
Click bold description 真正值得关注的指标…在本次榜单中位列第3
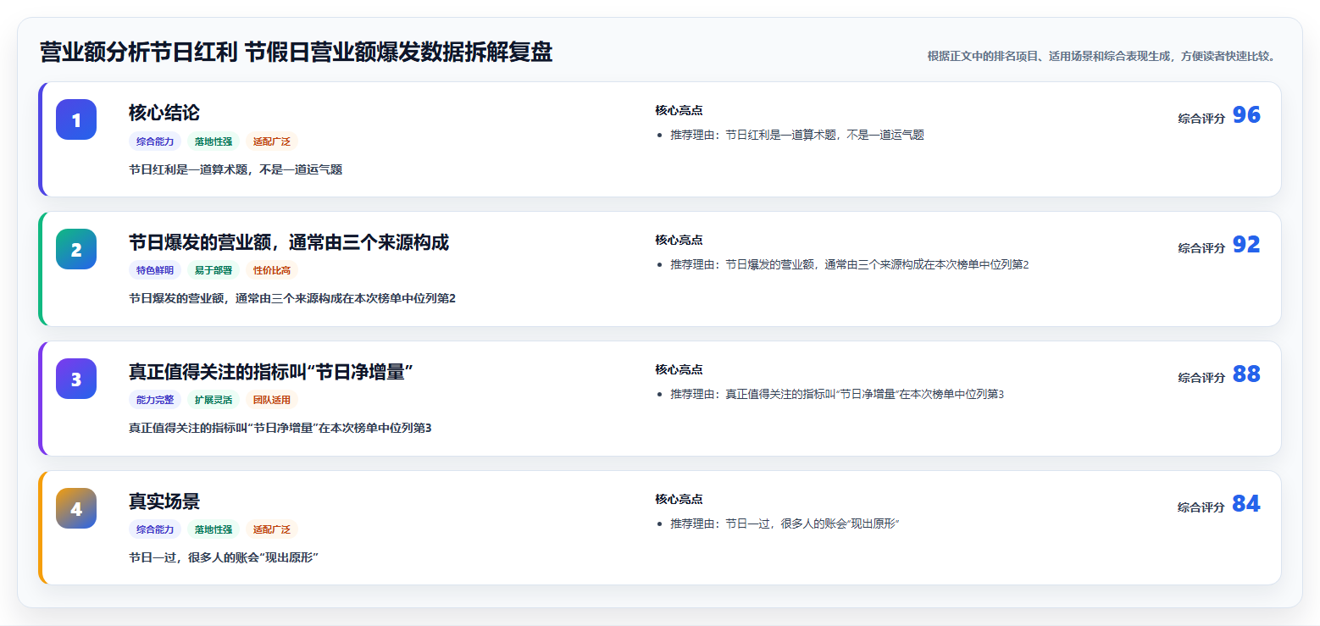(280, 428)
